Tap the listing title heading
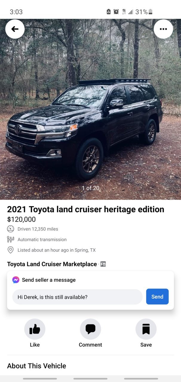 click(x=86, y=209)
